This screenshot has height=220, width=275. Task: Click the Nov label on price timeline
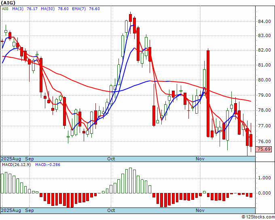(x=200, y=159)
